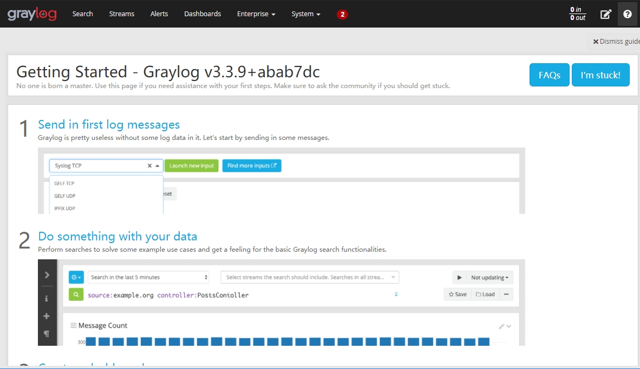Open Dashboards from the navigation bar
The width and height of the screenshot is (640, 369).
[203, 14]
